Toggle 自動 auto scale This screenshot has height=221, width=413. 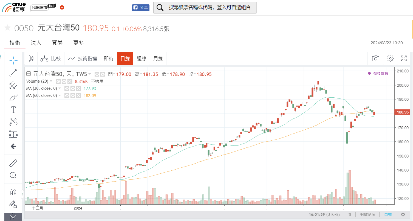point(388,215)
